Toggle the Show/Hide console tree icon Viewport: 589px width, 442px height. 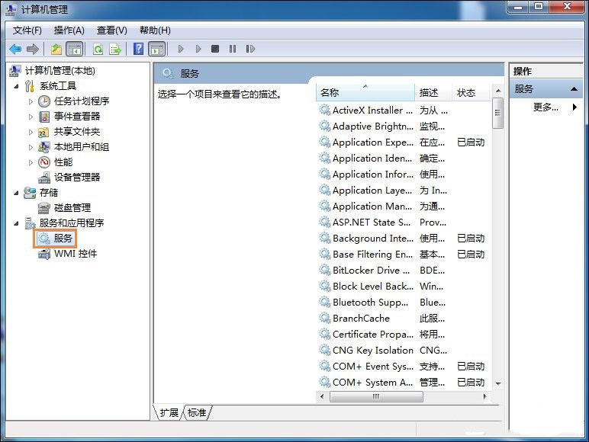coord(74,49)
